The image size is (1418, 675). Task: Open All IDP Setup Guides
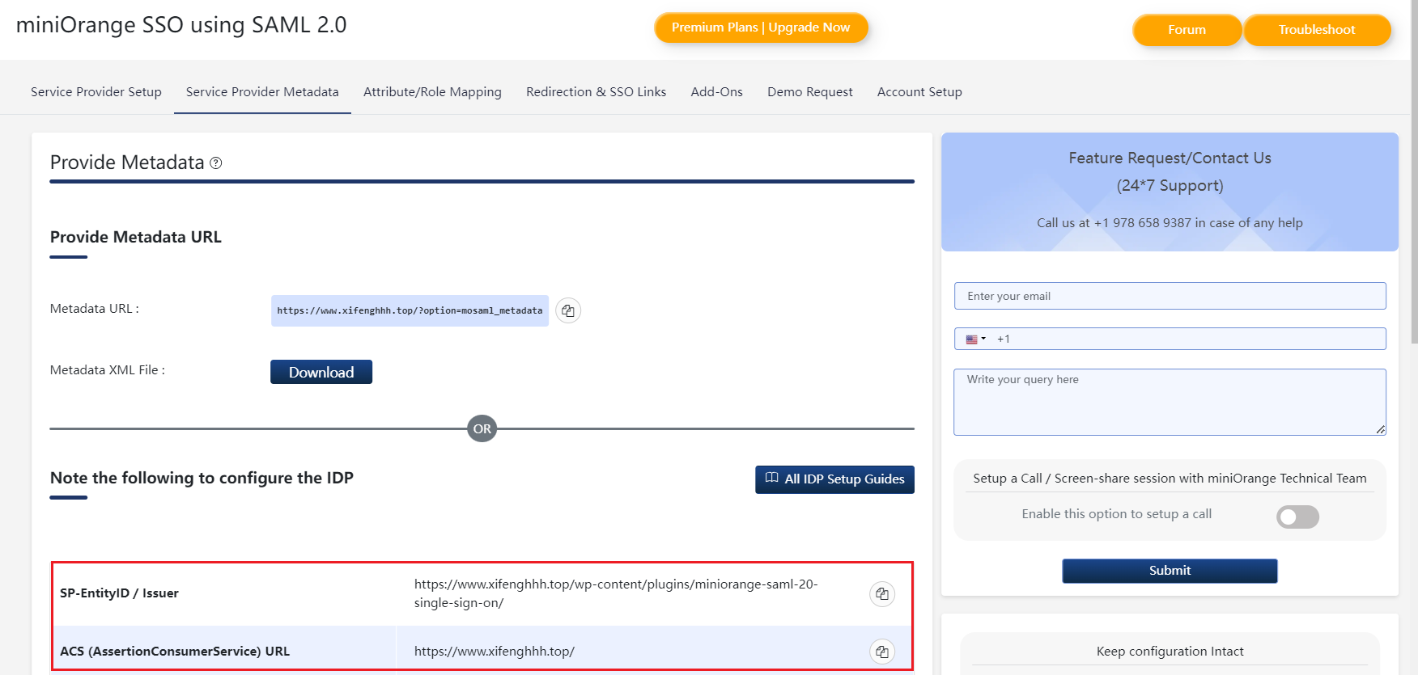coord(834,479)
